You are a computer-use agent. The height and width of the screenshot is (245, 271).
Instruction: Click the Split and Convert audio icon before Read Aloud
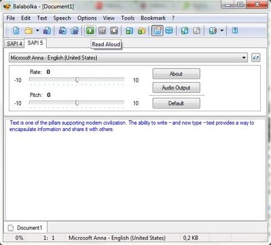(75, 31)
